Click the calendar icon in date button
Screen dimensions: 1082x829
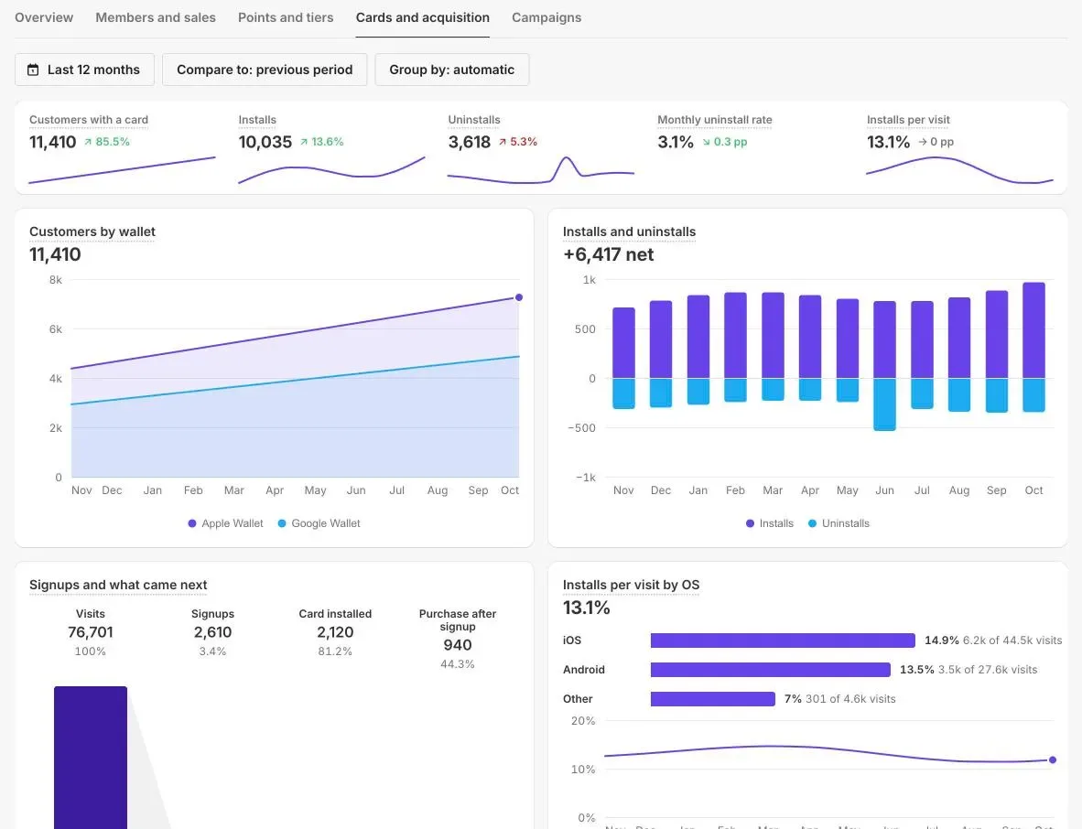32,70
